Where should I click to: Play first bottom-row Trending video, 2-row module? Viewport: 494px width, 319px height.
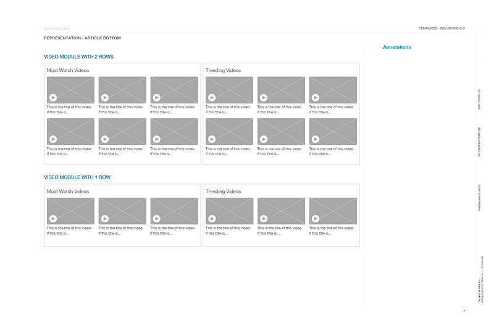pos(212,139)
